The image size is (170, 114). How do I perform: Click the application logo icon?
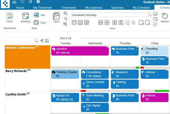pos(5,4)
